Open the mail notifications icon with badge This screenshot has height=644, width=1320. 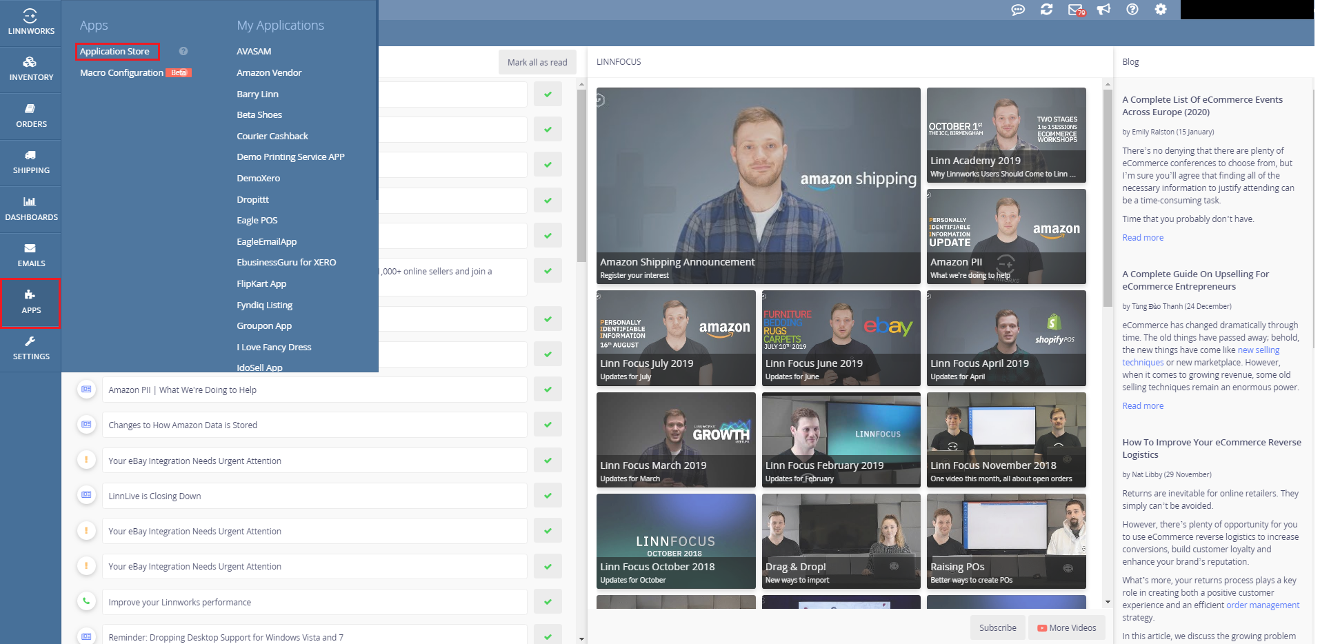click(1076, 10)
